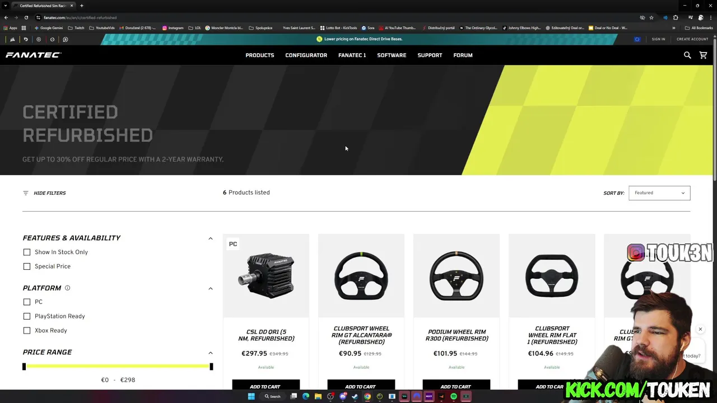Click Hide Filters text button
717x403 pixels.
tap(50, 193)
